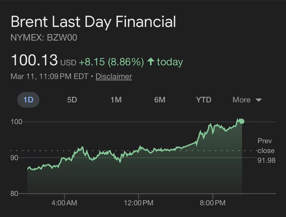This screenshot has height=217, width=286.
Task: Click the Brent Last Day Financial title
Action: coord(93,22)
